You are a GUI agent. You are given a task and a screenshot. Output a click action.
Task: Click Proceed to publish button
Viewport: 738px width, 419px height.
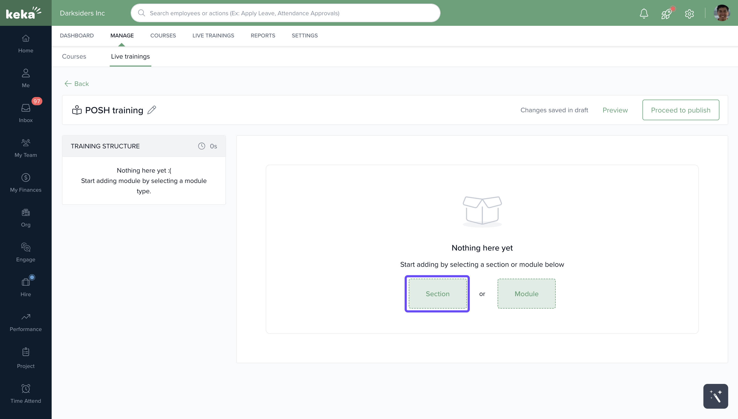click(680, 110)
